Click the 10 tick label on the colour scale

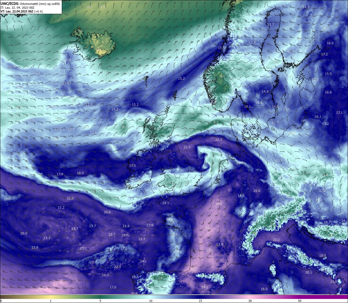(x=151, y=301)
